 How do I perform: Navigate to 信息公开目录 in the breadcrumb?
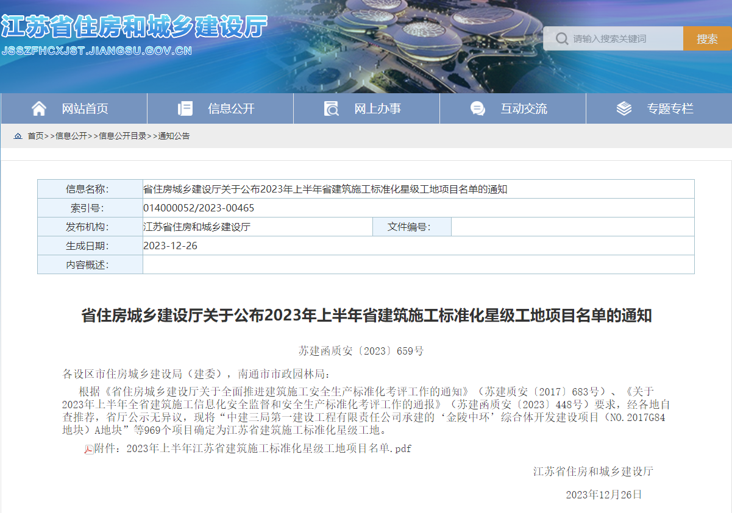[123, 136]
